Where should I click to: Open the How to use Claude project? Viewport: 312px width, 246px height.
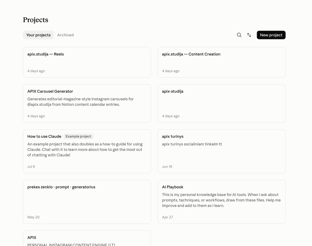pos(87,151)
